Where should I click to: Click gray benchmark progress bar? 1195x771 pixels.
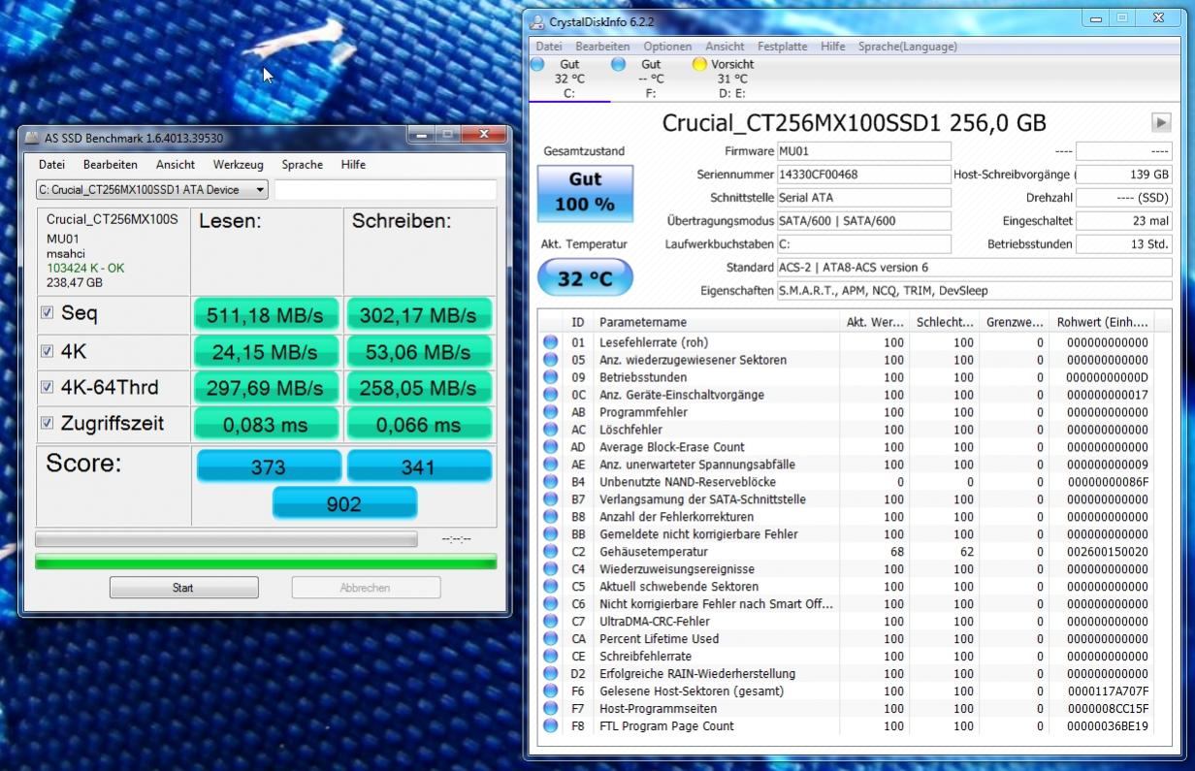pyautogui.click(x=226, y=539)
